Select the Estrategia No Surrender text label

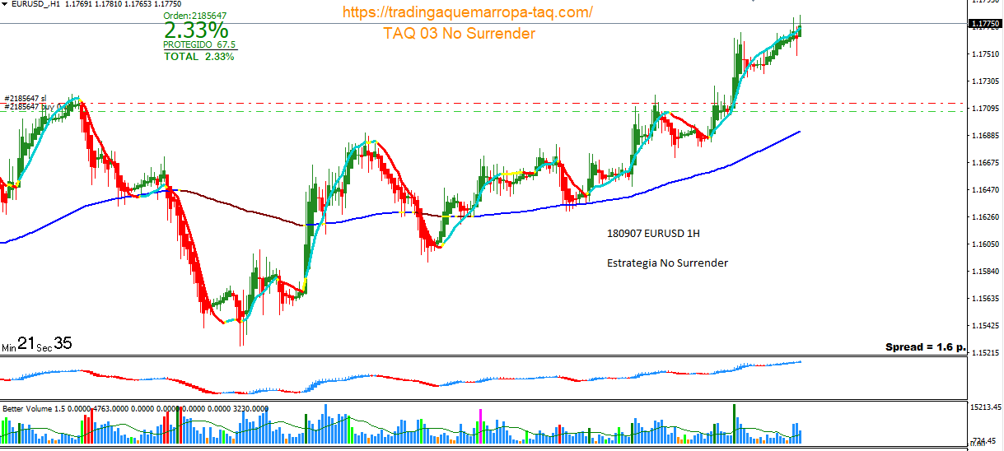coord(667,263)
